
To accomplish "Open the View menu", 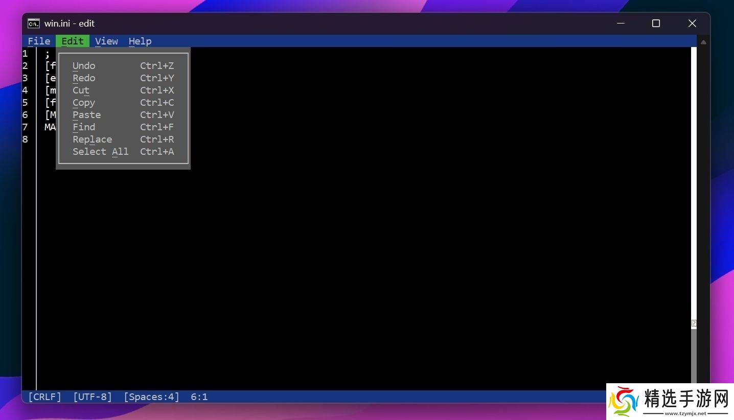I will click(106, 41).
